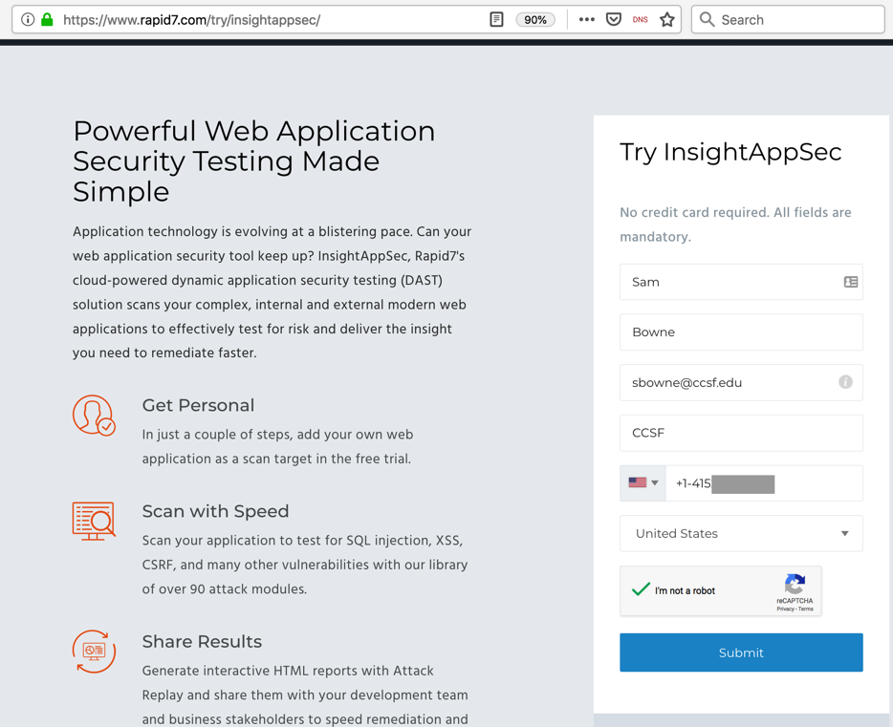Click the Get Personal heading

(198, 406)
